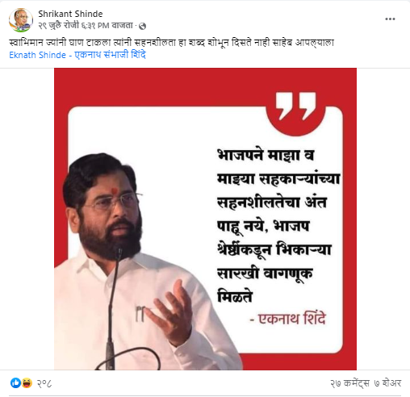Viewport: 410px width, 397px height.
Task: Open the three-dot post options menu
Action: pyautogui.click(x=390, y=19)
